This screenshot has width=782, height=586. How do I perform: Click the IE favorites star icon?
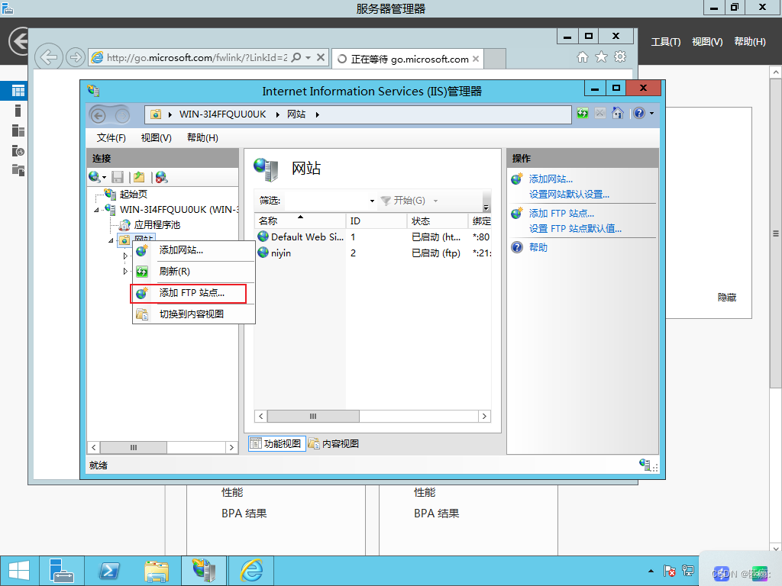[602, 56]
